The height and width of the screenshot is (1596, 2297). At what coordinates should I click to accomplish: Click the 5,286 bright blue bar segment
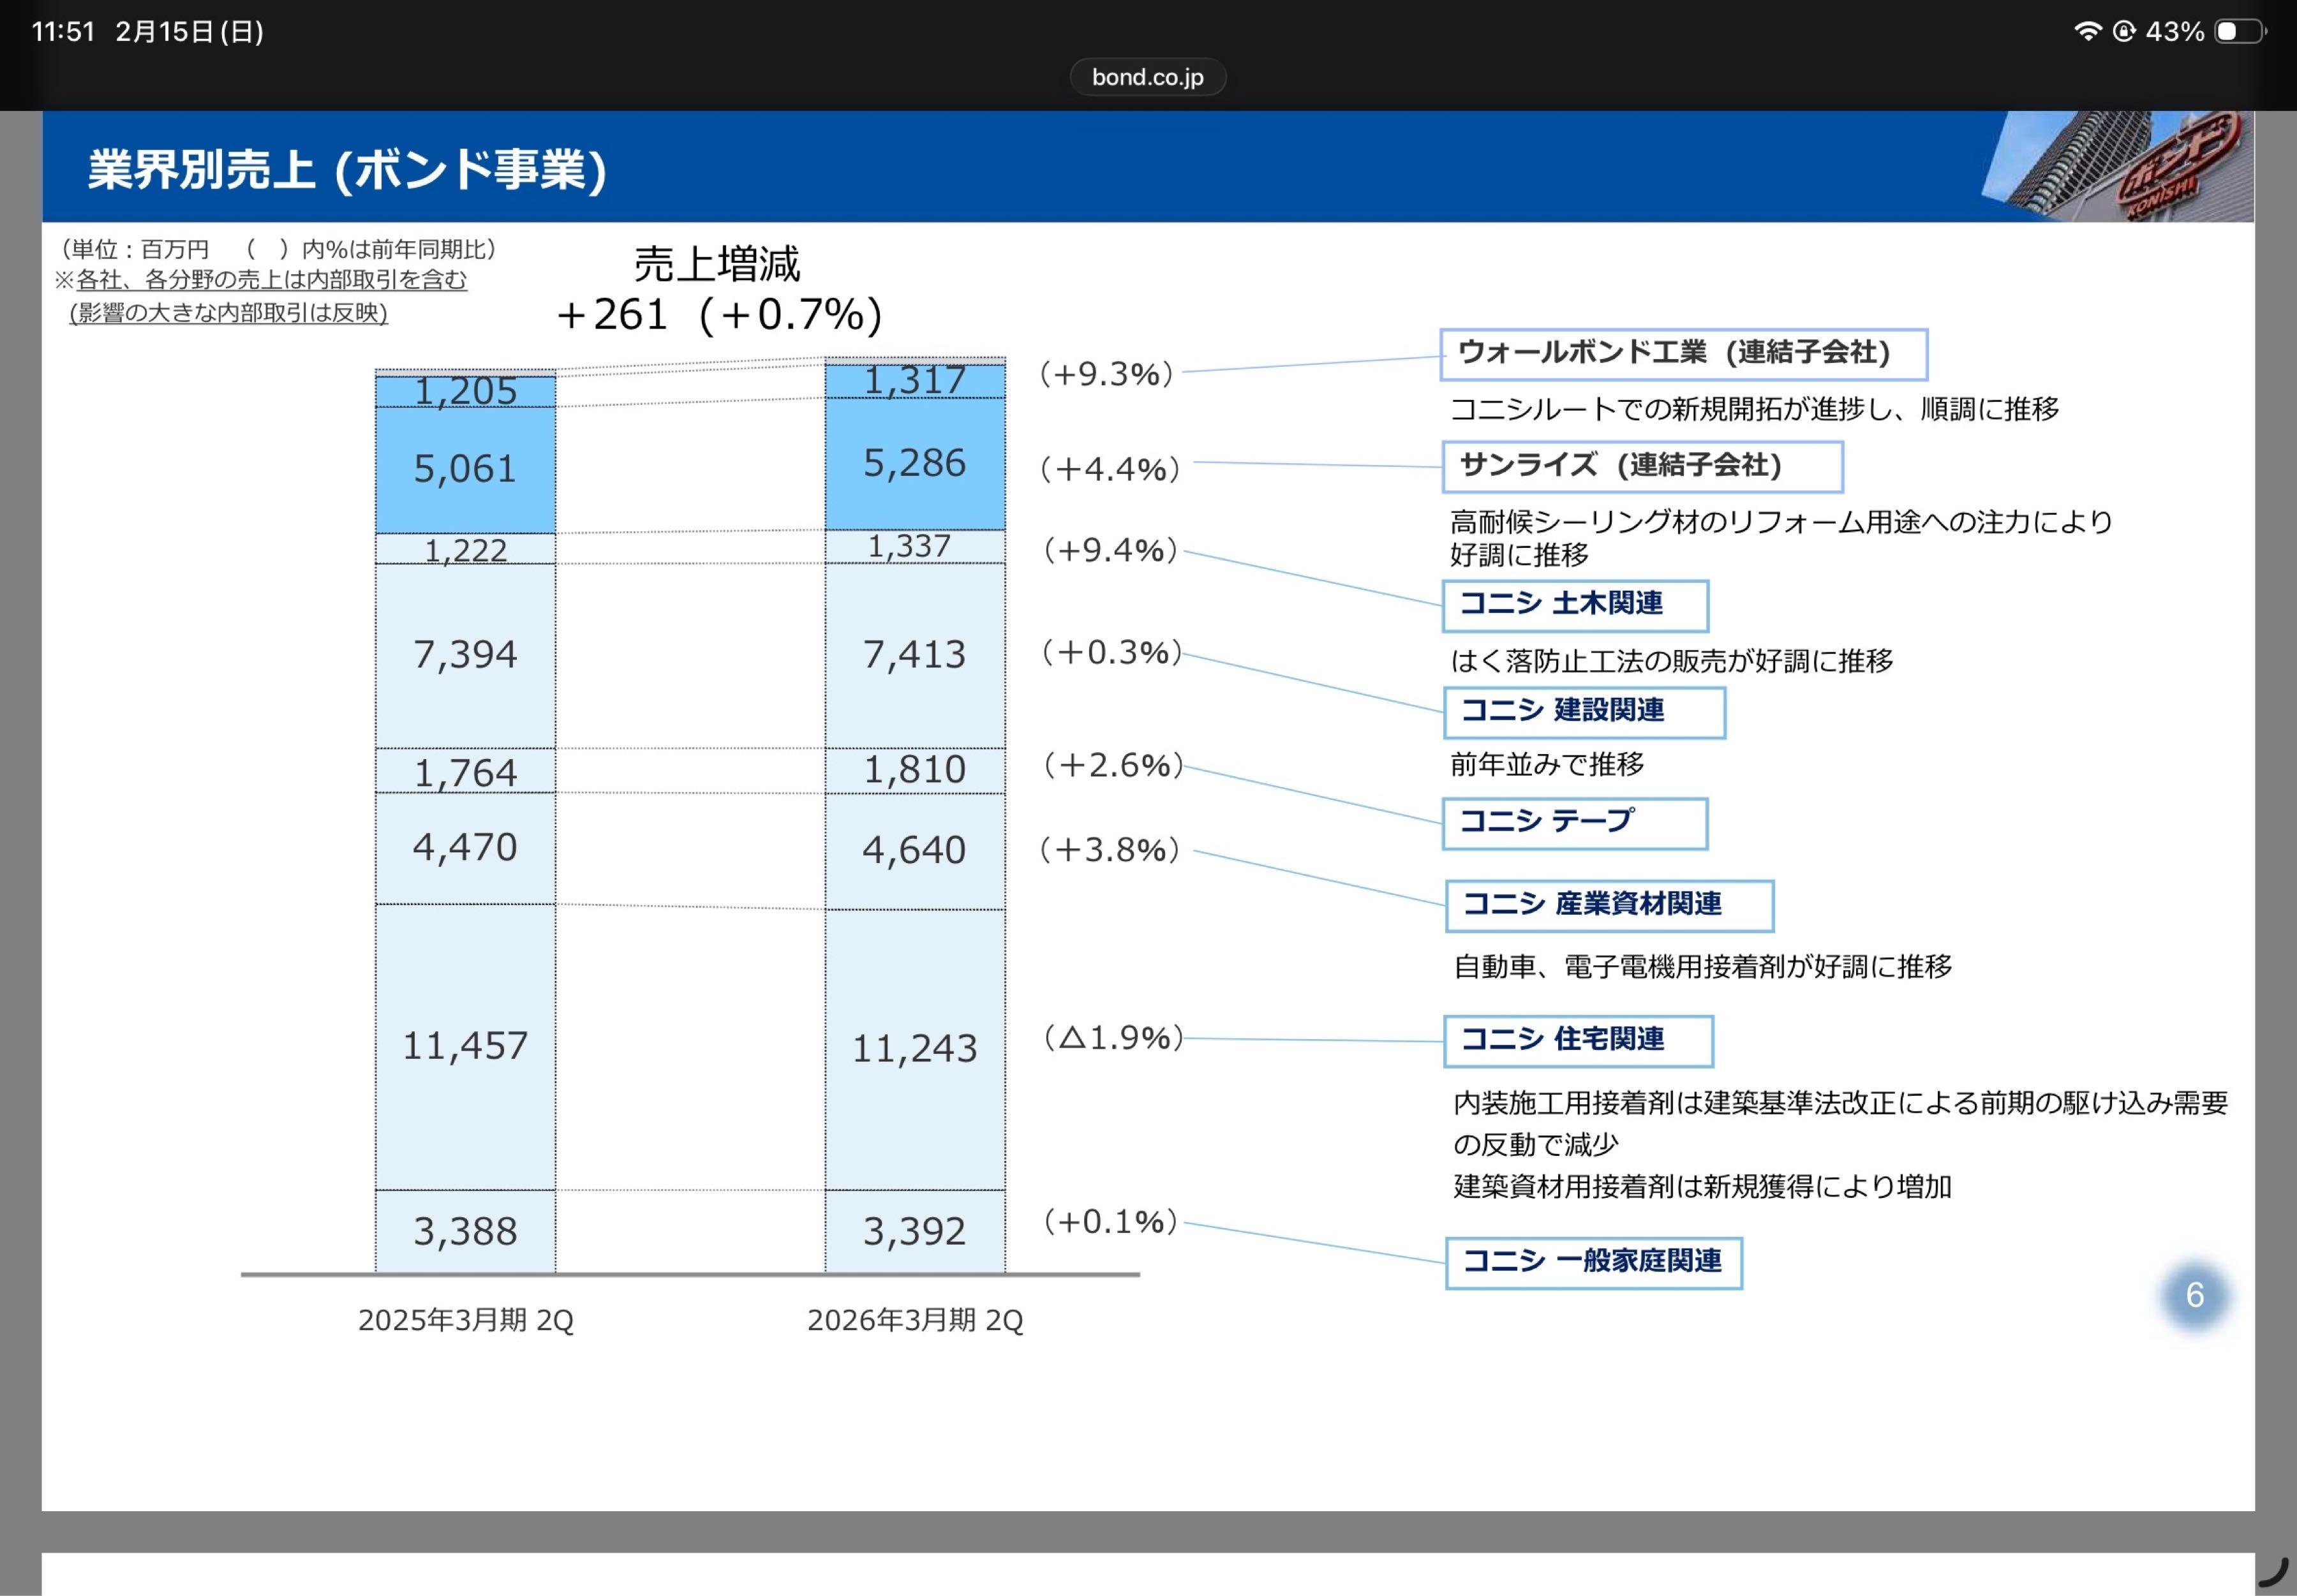(914, 464)
